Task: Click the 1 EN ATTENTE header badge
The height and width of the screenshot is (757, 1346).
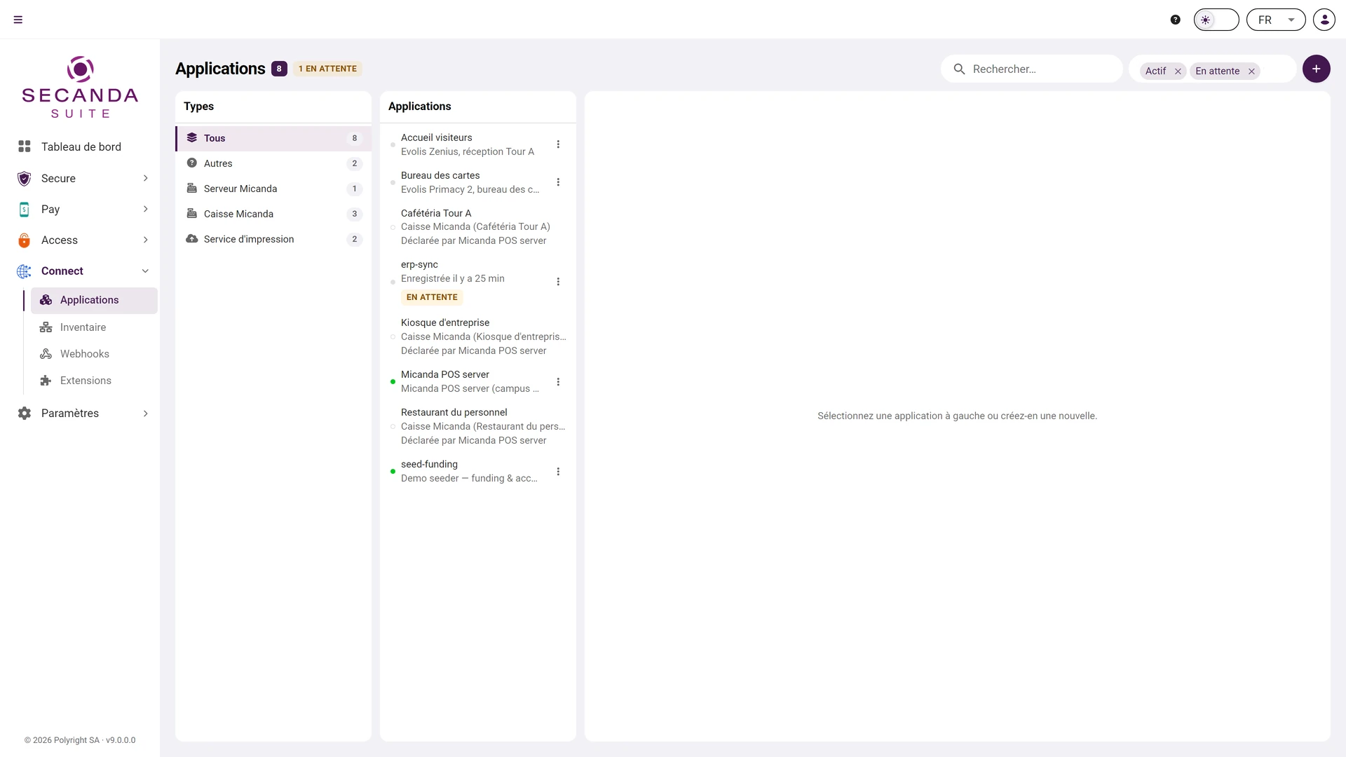Action: (x=327, y=69)
